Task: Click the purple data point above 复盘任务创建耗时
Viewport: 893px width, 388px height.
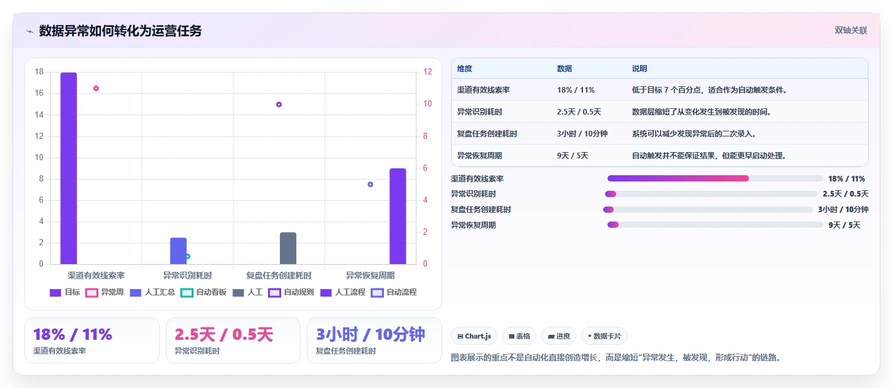Action: [279, 105]
